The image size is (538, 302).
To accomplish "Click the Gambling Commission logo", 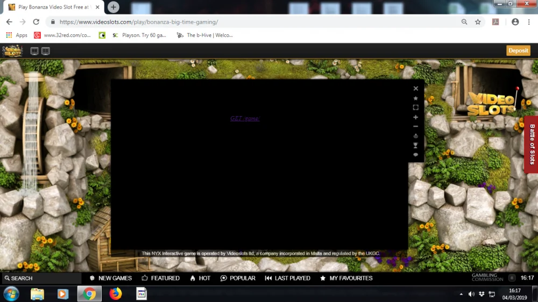I will click(x=487, y=278).
